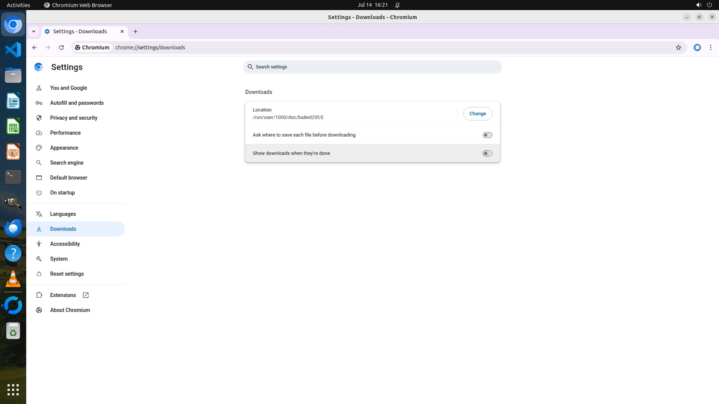Expand the tab search dropdown arrow
The height and width of the screenshot is (404, 719).
(x=34, y=31)
